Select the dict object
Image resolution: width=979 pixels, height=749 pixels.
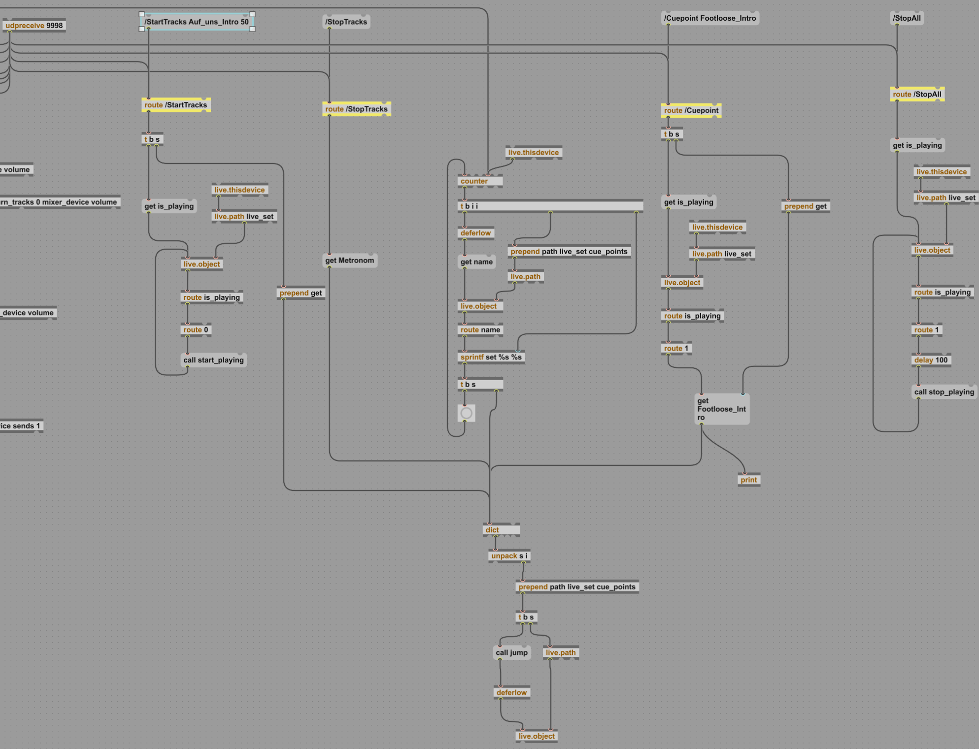click(501, 530)
